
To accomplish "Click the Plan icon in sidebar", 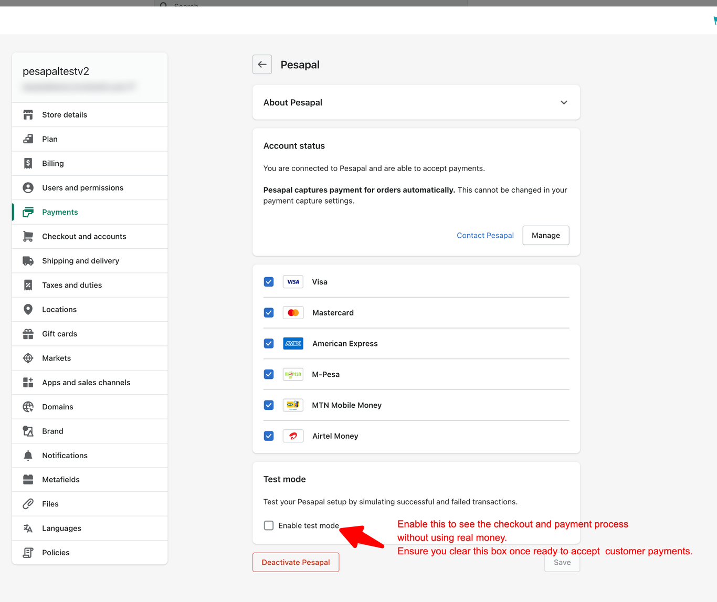I will pyautogui.click(x=28, y=139).
